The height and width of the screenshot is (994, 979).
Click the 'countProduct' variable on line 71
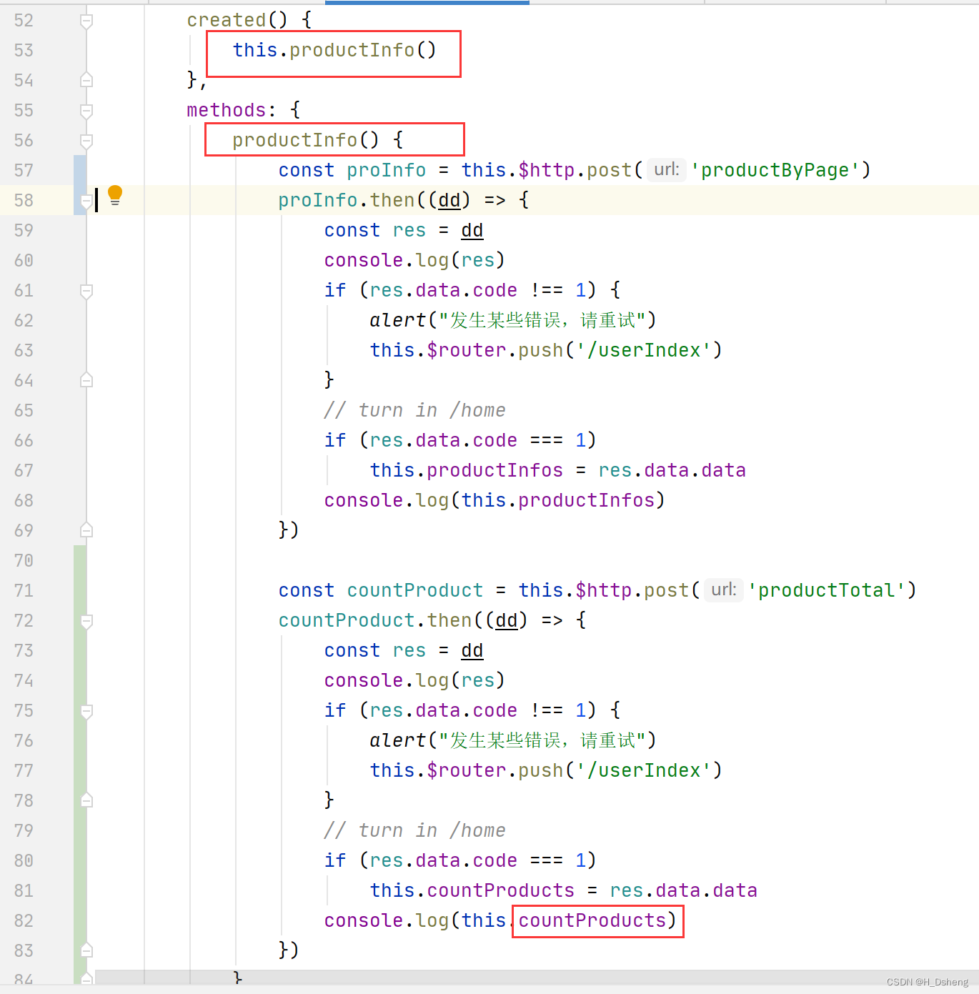415,590
